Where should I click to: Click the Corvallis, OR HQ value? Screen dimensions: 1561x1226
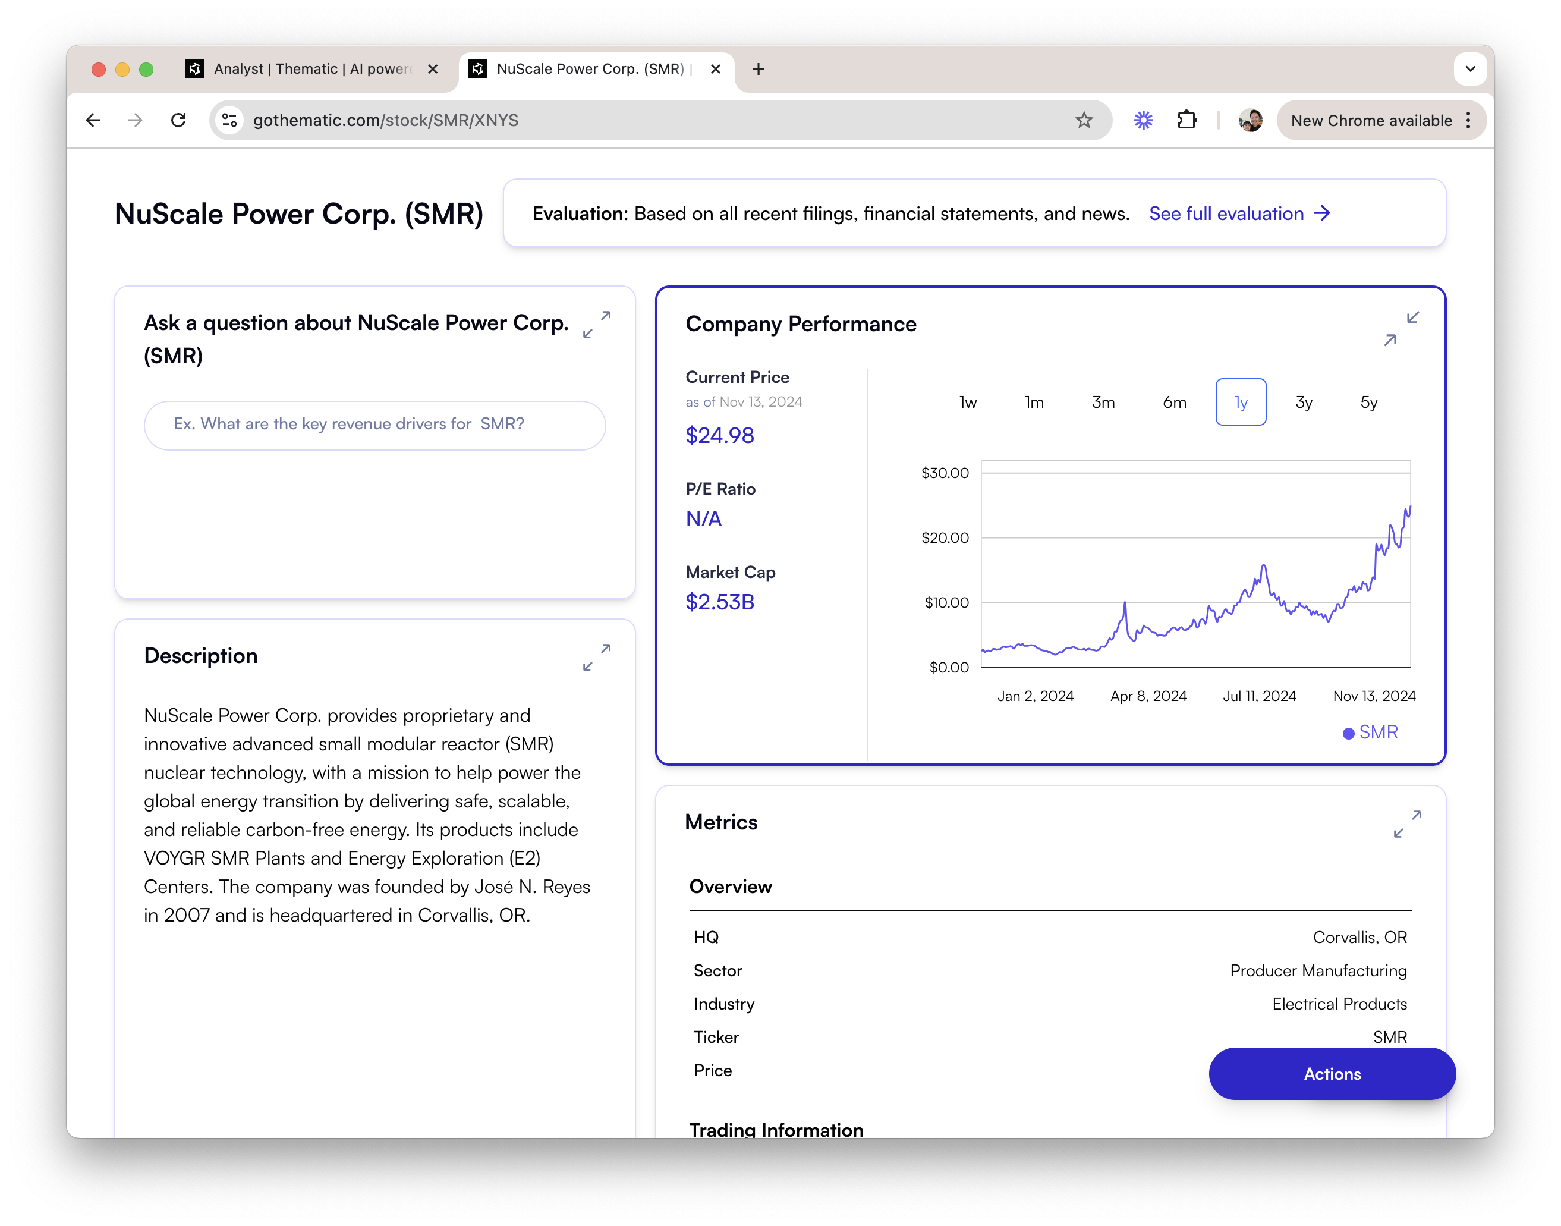tap(1359, 936)
